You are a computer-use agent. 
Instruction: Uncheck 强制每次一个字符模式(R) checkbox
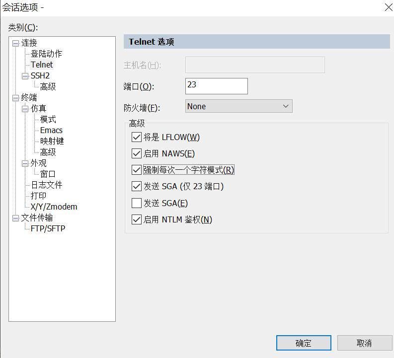point(137,170)
